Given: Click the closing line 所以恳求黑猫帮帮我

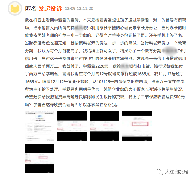Looking at the screenshot, I should tap(98, 105).
